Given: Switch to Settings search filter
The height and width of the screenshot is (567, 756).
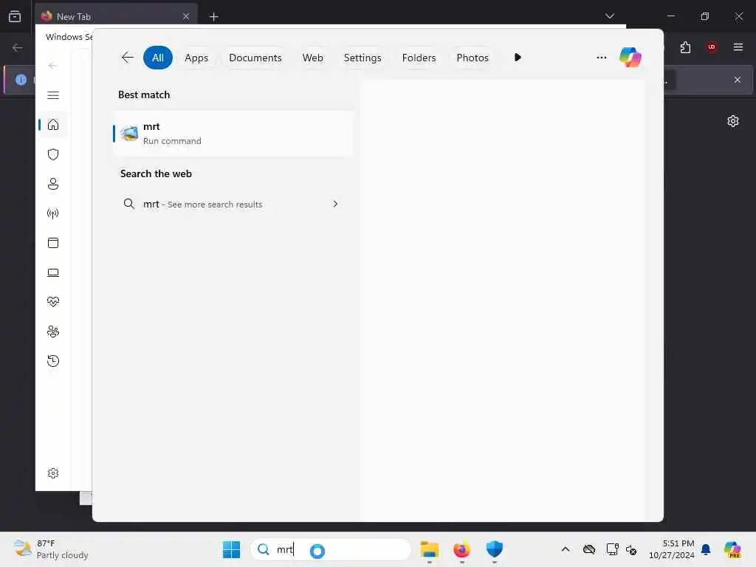Looking at the screenshot, I should [362, 58].
